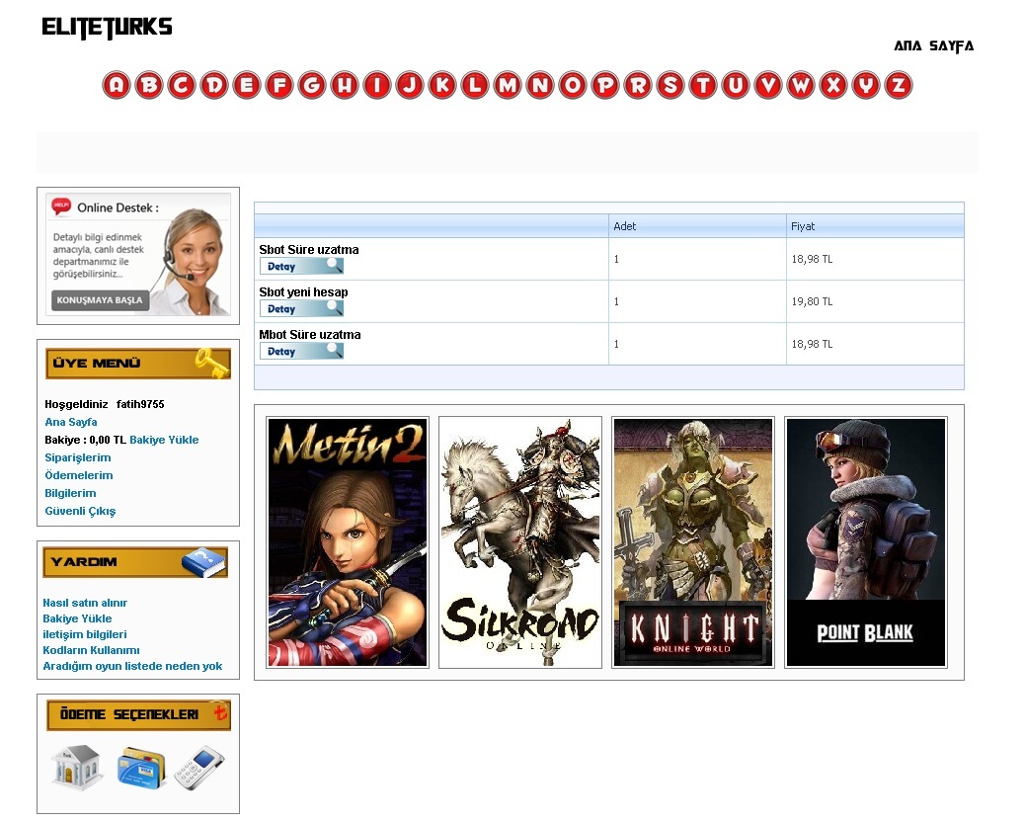This screenshot has width=1025, height=823.
Task: Click the letter O circle icon
Action: [x=573, y=85]
